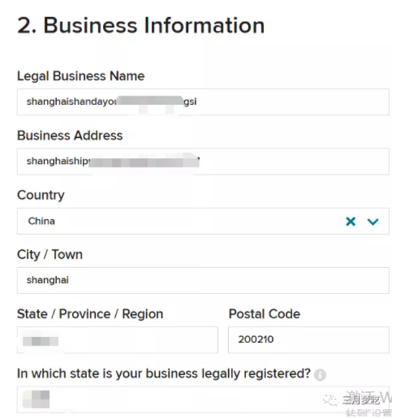409x419 pixels.
Task: Click the Postal Code label
Action: click(x=265, y=314)
